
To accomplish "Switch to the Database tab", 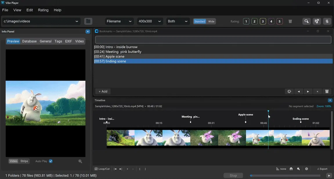I will point(29,41).
